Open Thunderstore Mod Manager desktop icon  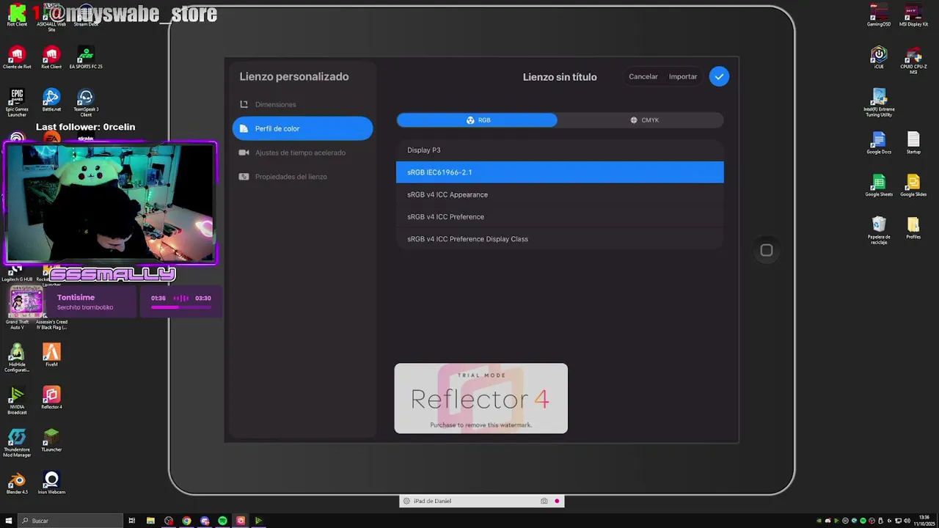[17, 443]
